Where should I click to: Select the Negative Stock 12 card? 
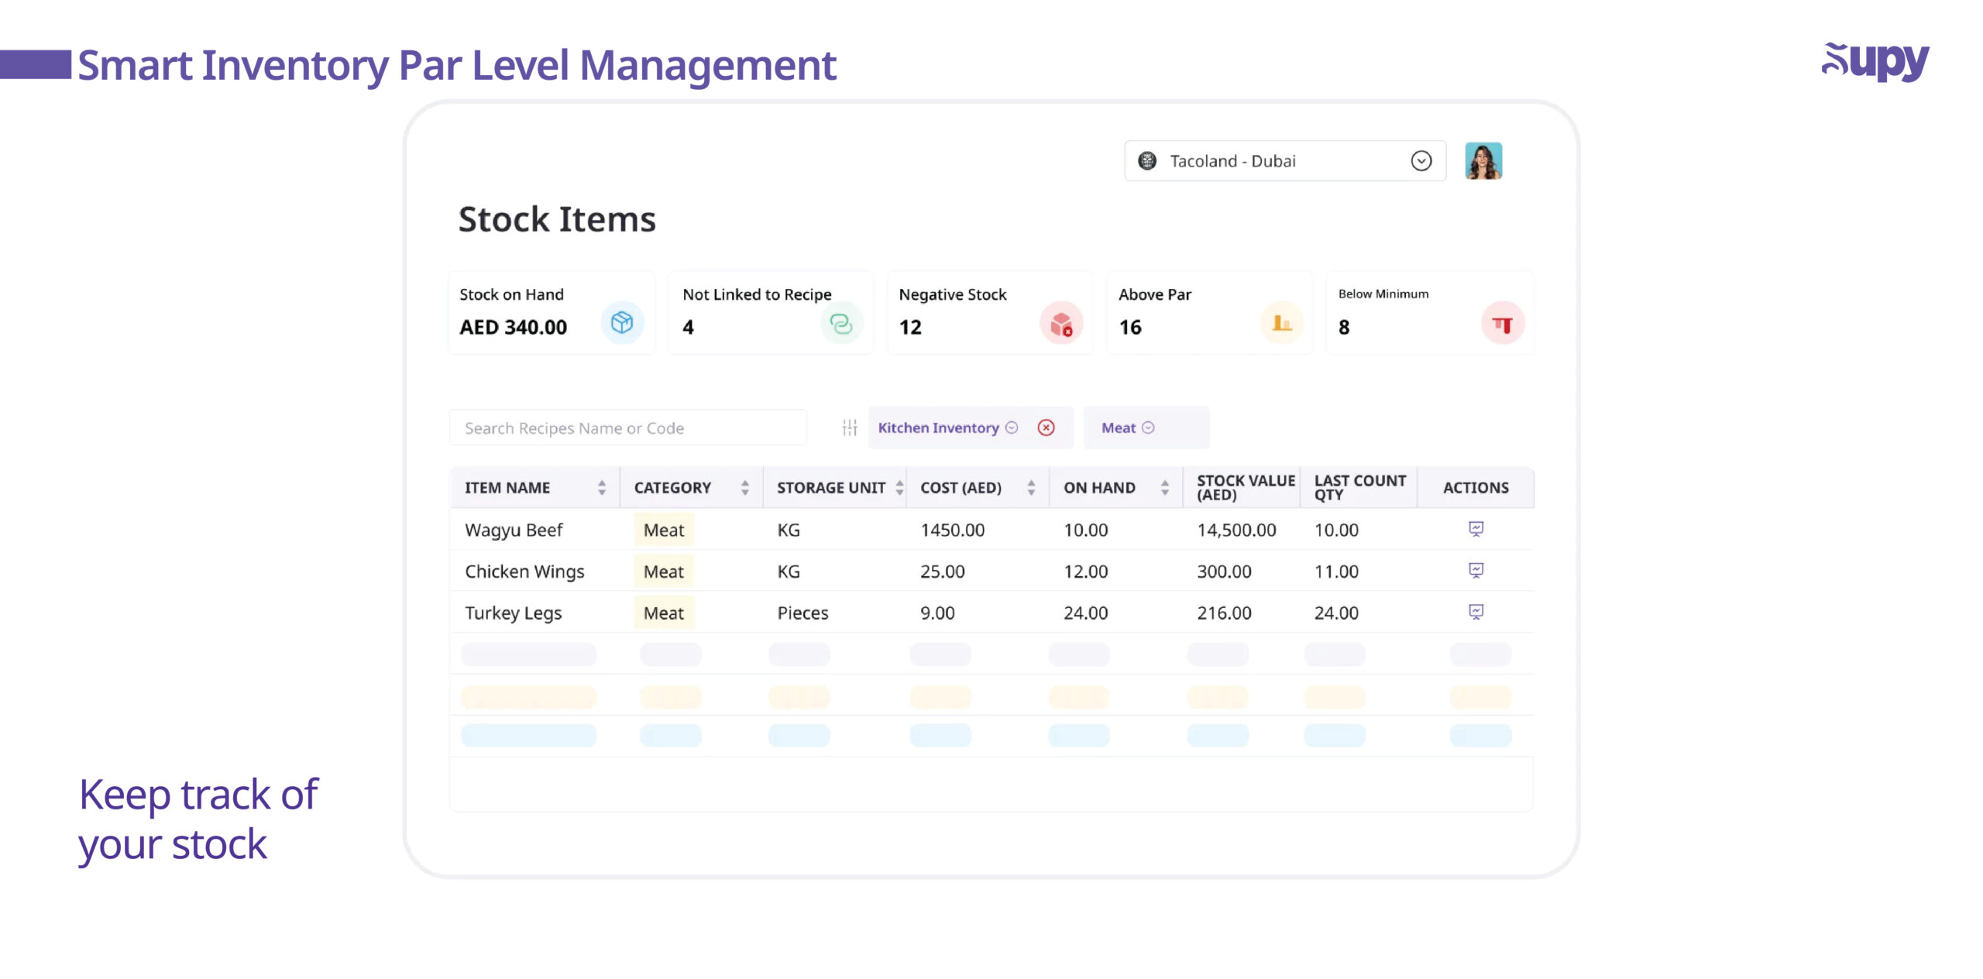pos(990,312)
